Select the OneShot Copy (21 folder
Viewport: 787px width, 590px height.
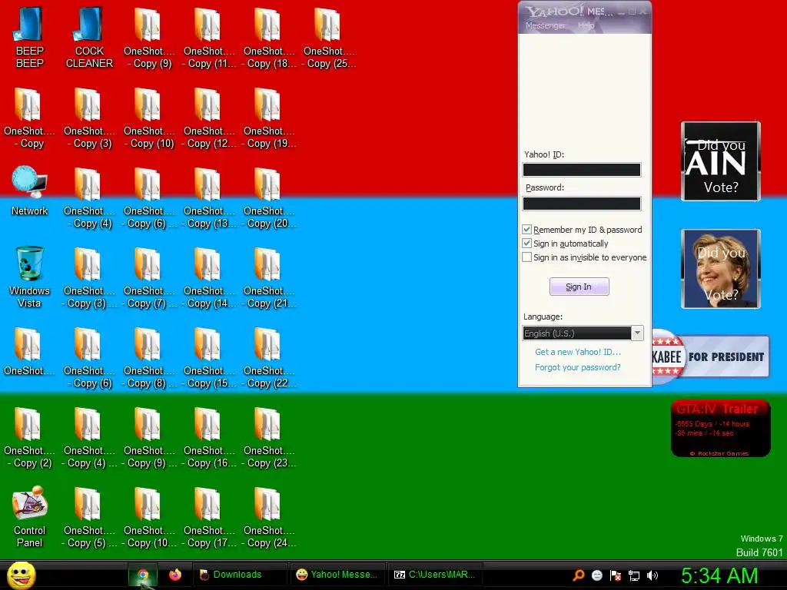tap(269, 277)
